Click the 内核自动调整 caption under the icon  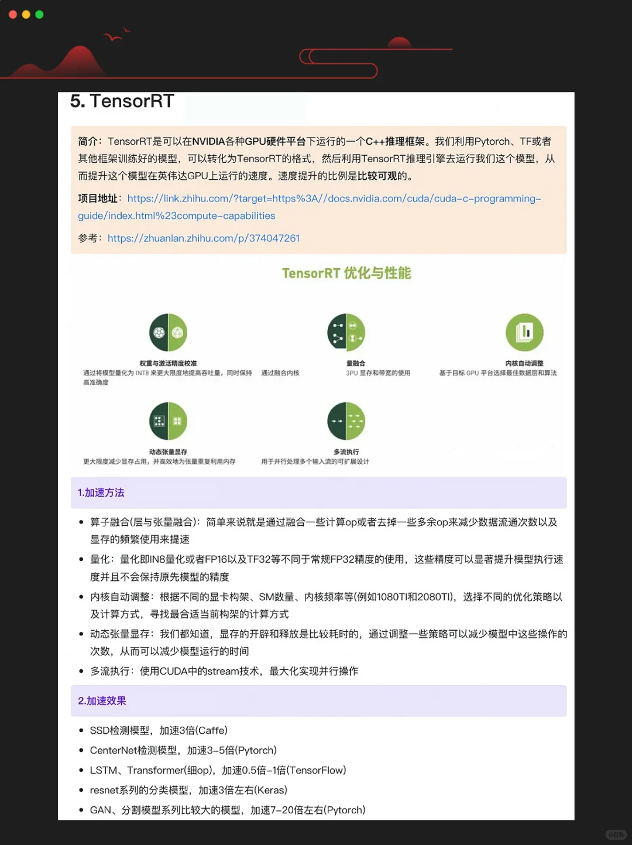pyautogui.click(x=524, y=363)
